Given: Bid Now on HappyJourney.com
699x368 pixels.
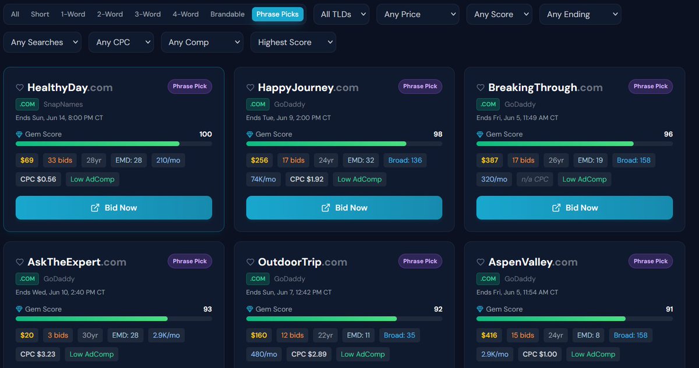Looking at the screenshot, I should (344, 208).
